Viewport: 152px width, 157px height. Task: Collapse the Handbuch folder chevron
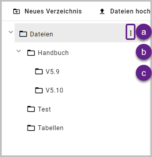pyautogui.click(x=19, y=51)
